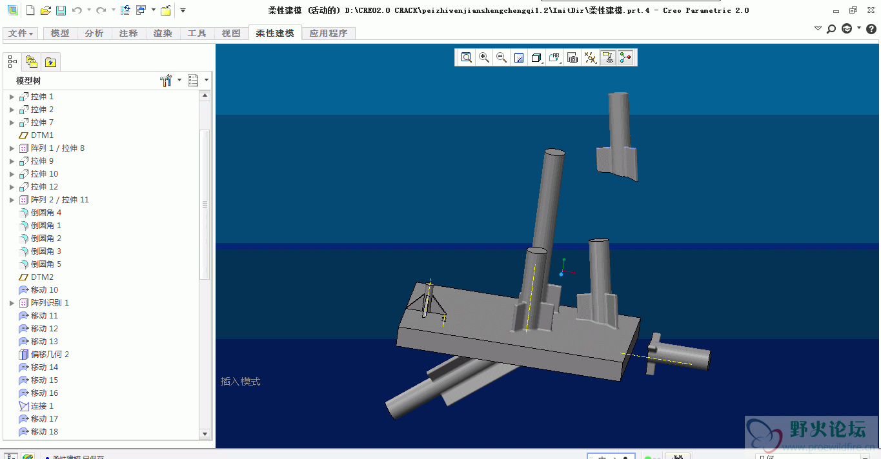This screenshot has height=459, width=881.
Task: Open Windows list dropdown arrow
Action: click(153, 10)
